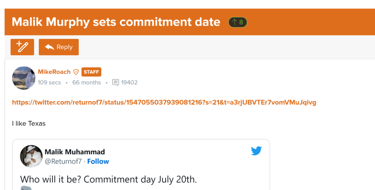375x190 pixels.
Task: Click the tweet text about Commitment day
Action: [108, 179]
